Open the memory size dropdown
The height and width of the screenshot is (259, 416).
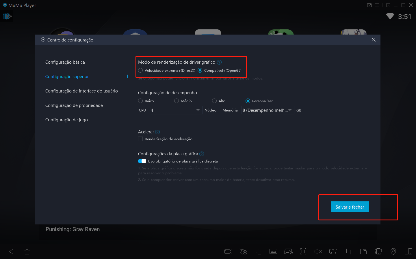click(267, 110)
